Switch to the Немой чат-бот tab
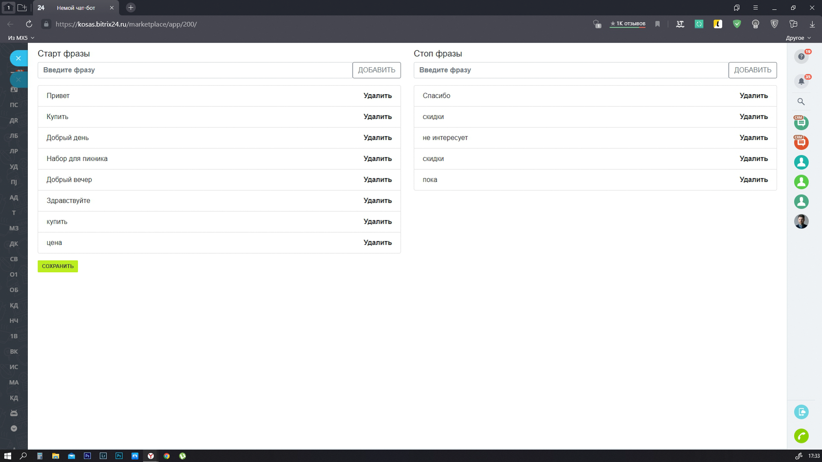Image resolution: width=822 pixels, height=462 pixels. tap(76, 8)
